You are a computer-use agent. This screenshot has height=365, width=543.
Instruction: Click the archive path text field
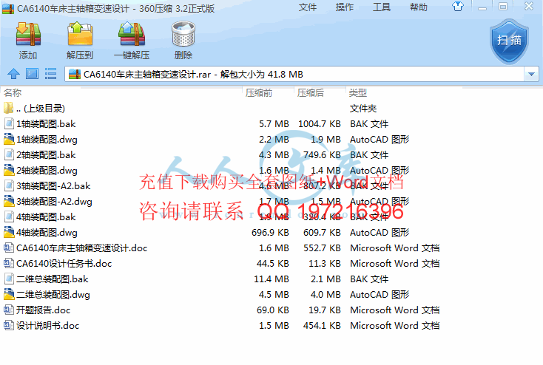(294, 74)
